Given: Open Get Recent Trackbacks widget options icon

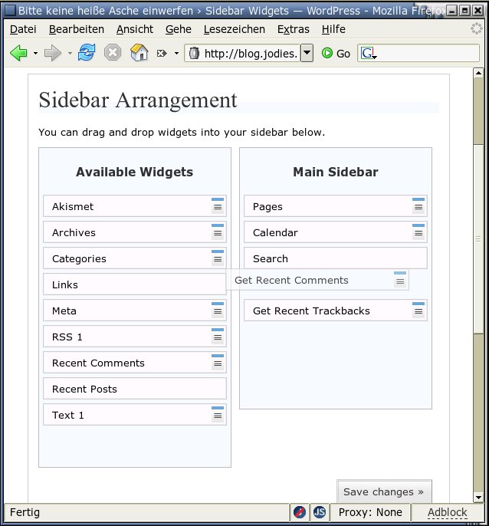Looking at the screenshot, I should point(418,309).
